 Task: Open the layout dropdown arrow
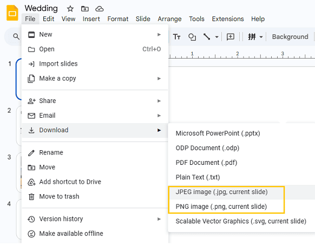(261, 37)
